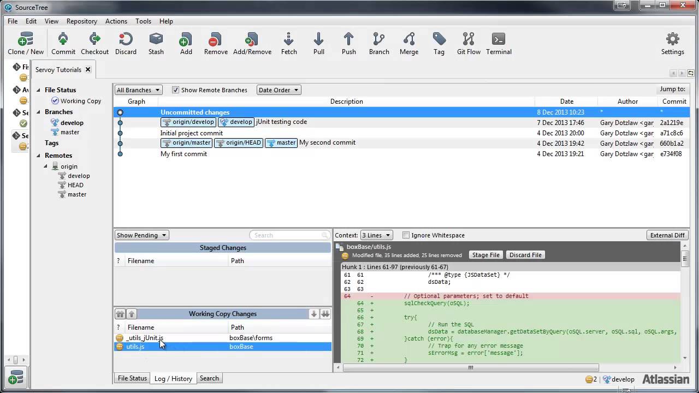The image size is (699, 393).
Task: Open the Date Order dropdown
Action: click(279, 90)
